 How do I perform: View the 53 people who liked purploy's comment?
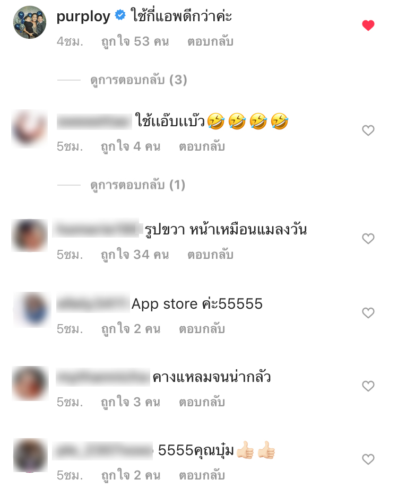point(135,41)
